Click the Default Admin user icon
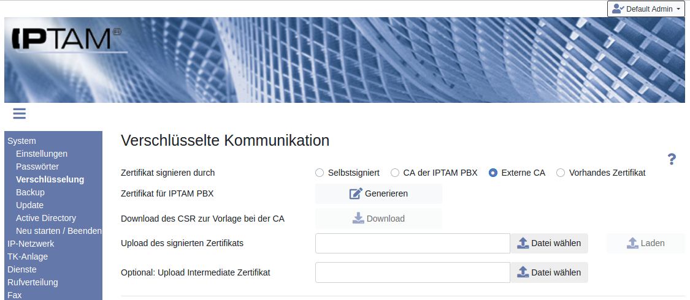 coord(618,9)
